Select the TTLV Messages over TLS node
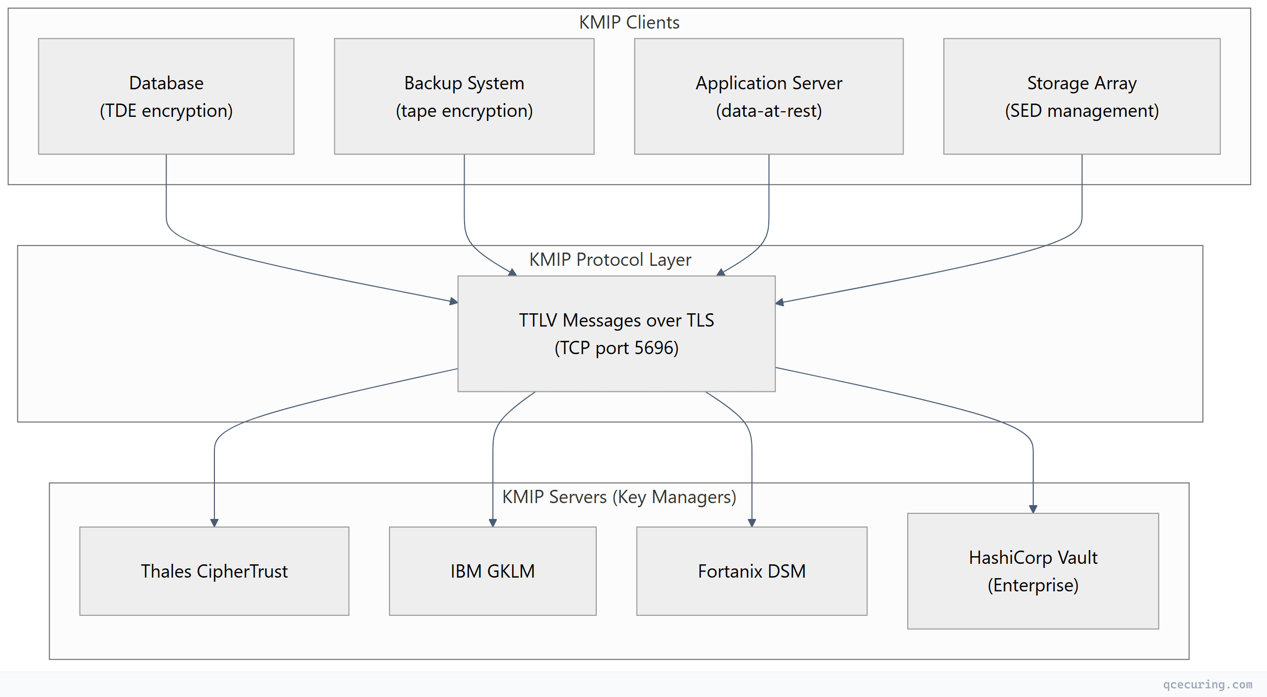1267x697 pixels. [617, 334]
